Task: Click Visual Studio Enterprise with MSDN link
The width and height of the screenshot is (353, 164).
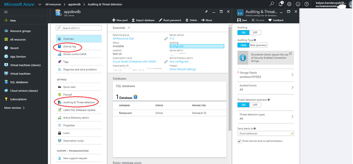Action: click(x=134, y=62)
